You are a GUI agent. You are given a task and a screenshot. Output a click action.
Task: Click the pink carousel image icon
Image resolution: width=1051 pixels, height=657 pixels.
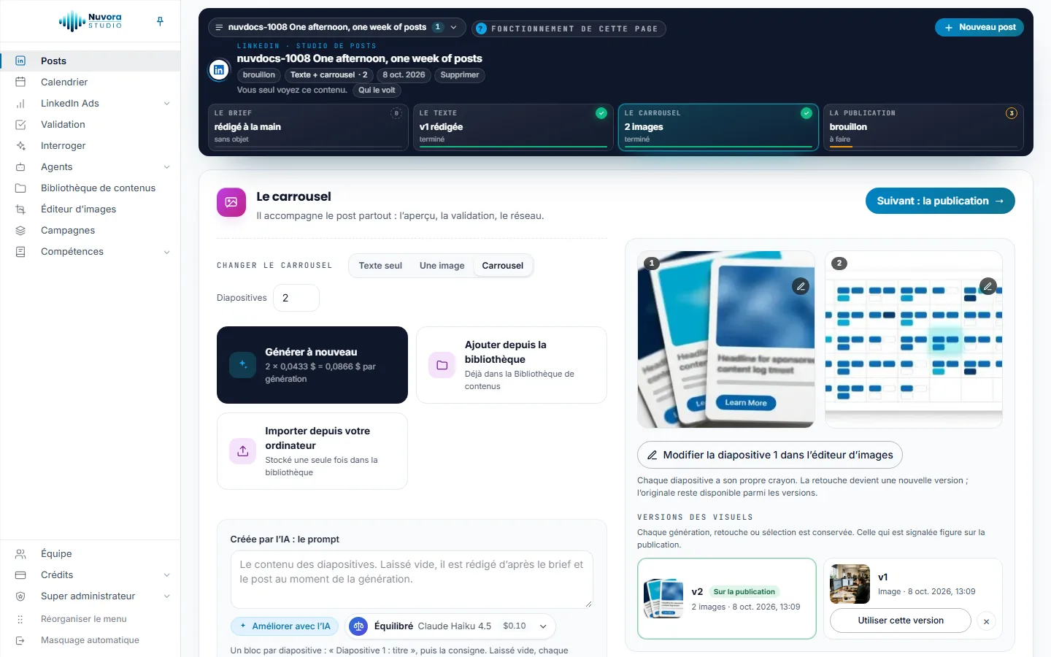point(231,202)
